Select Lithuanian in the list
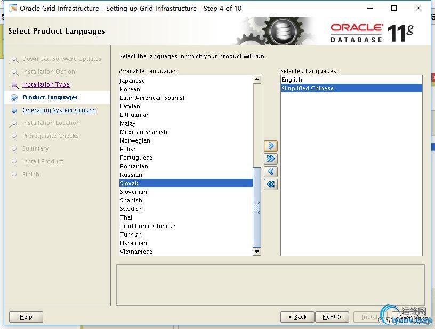The height and width of the screenshot is (329, 435). (186, 115)
